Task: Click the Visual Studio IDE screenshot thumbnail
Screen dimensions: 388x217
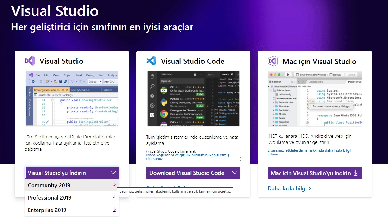Action: click(x=72, y=98)
